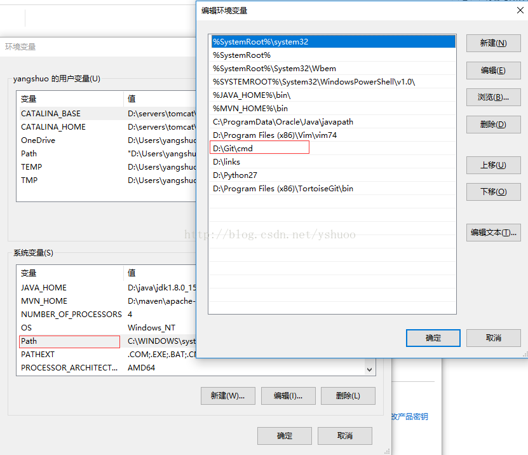This screenshot has height=455, width=528.
Task: Select the CATALINA_BASE user variable
Action: (107, 114)
